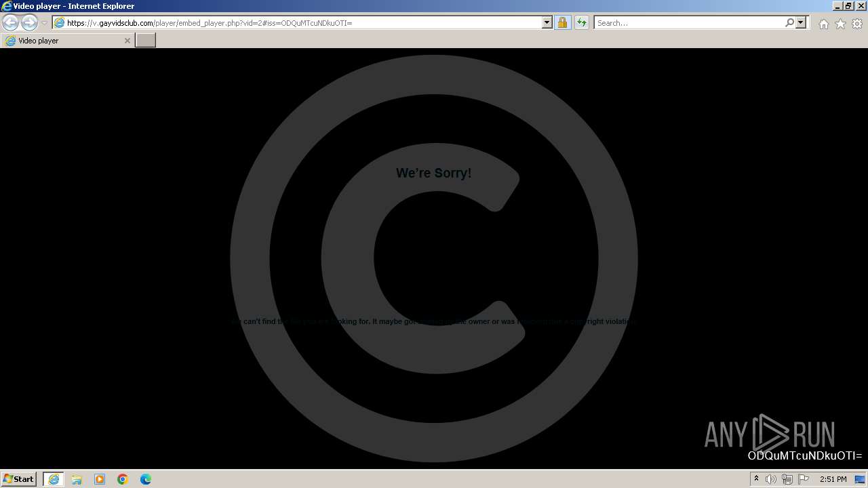Click the Search box field
The height and width of the screenshot is (488, 868).
(689, 23)
